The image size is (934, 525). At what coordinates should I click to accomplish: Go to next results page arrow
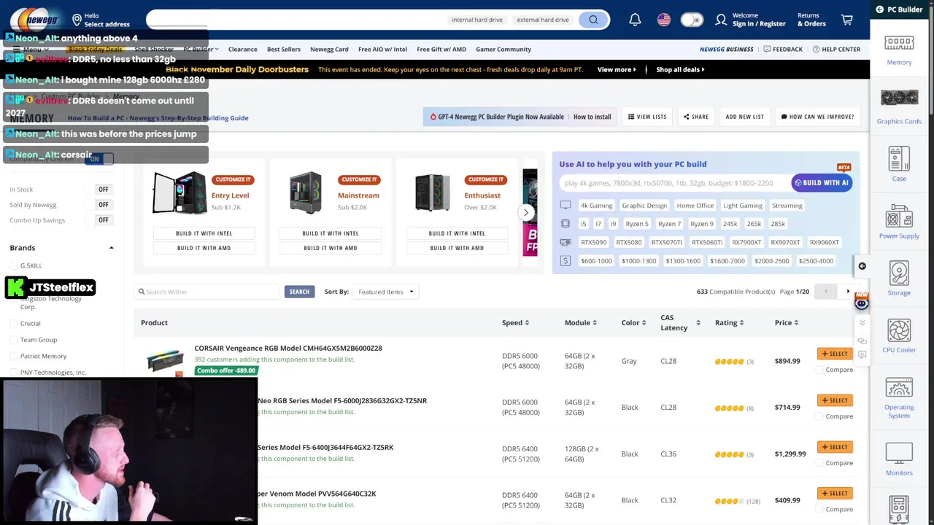point(847,292)
